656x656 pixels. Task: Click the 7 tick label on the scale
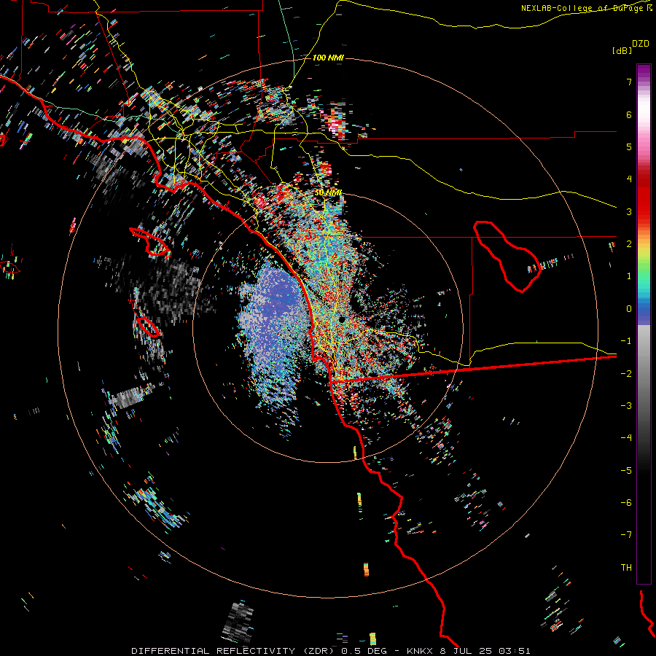pos(629,82)
